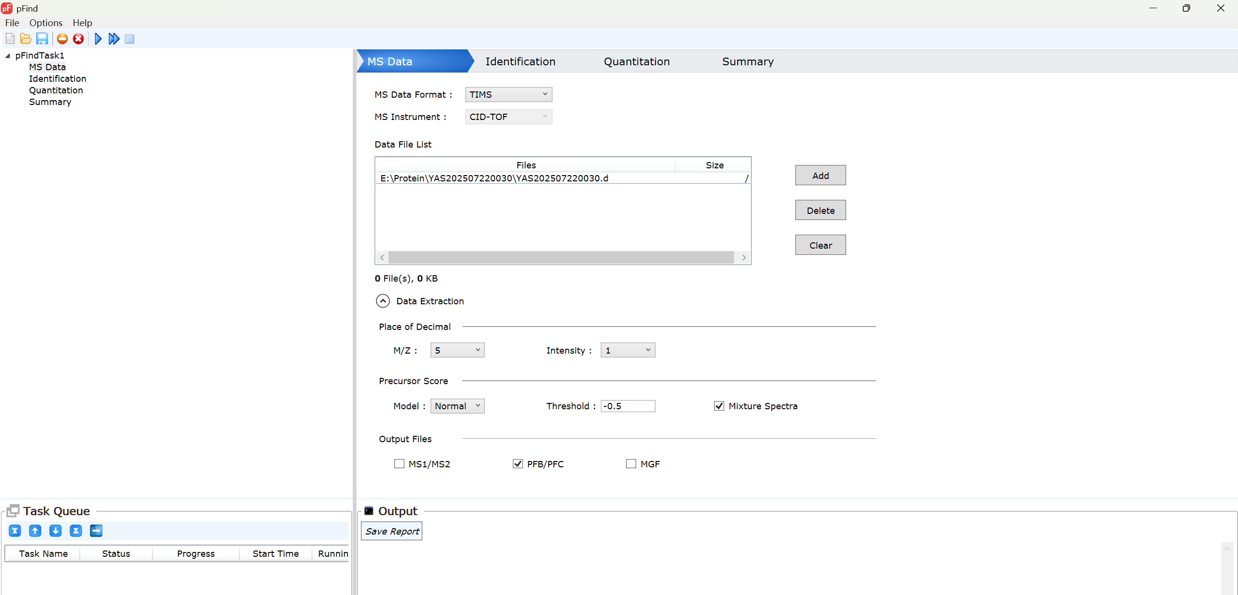Click the Stop square toolbar icon

130,39
